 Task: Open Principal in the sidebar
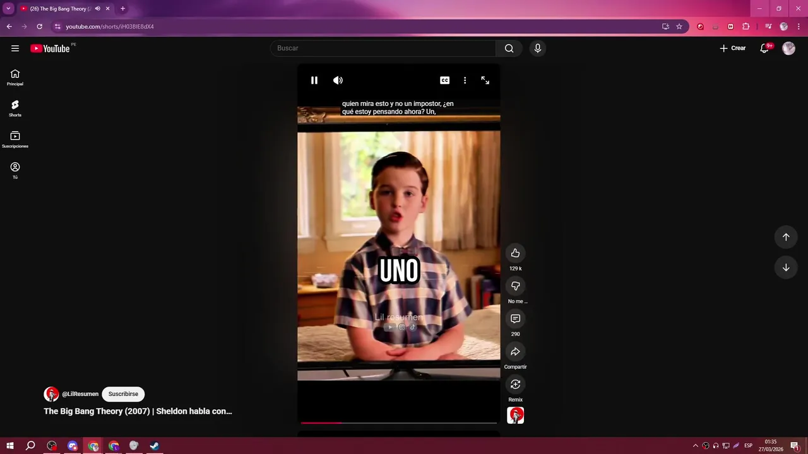point(15,78)
